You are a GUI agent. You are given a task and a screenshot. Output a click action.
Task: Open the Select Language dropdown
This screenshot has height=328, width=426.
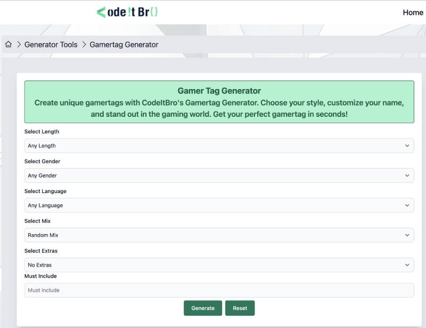(213, 205)
